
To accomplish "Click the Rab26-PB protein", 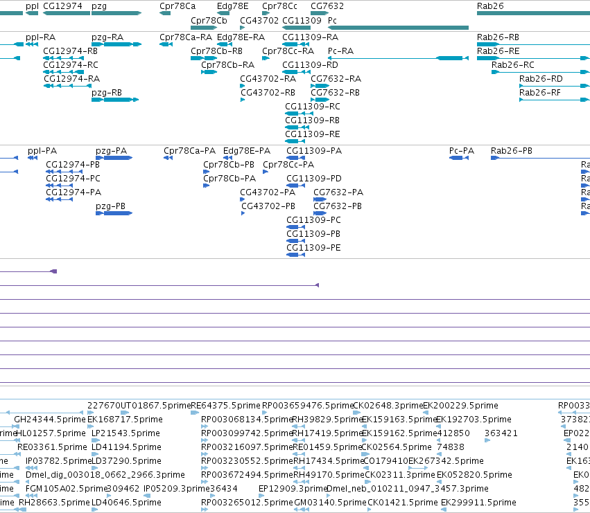I will [x=540, y=158].
